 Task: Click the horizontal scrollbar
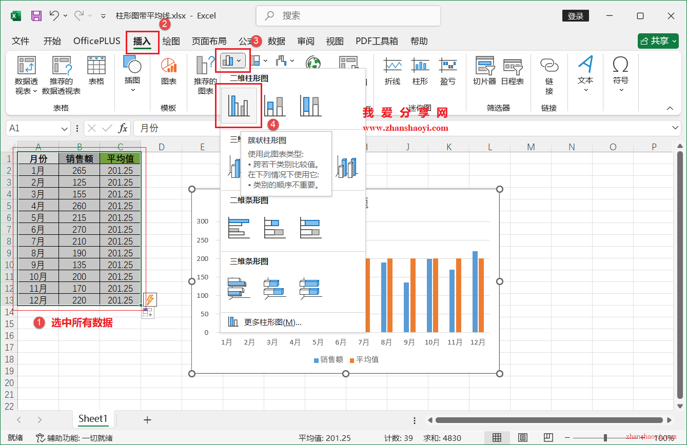[x=549, y=420]
